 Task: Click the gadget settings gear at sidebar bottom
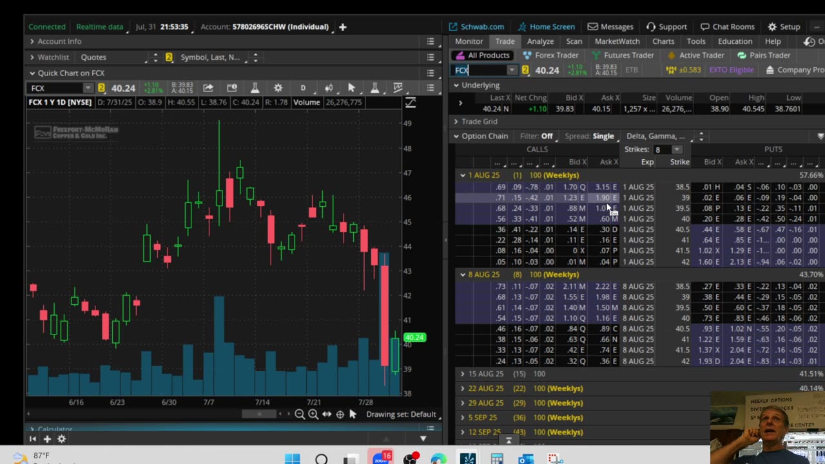62,439
